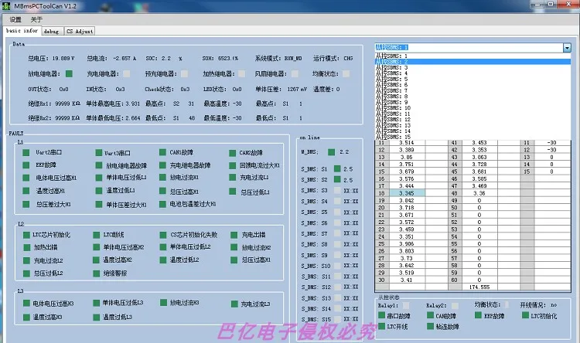Click the 充电出错 indicator square
This screenshot has width=580, height=343.
[x=234, y=235]
